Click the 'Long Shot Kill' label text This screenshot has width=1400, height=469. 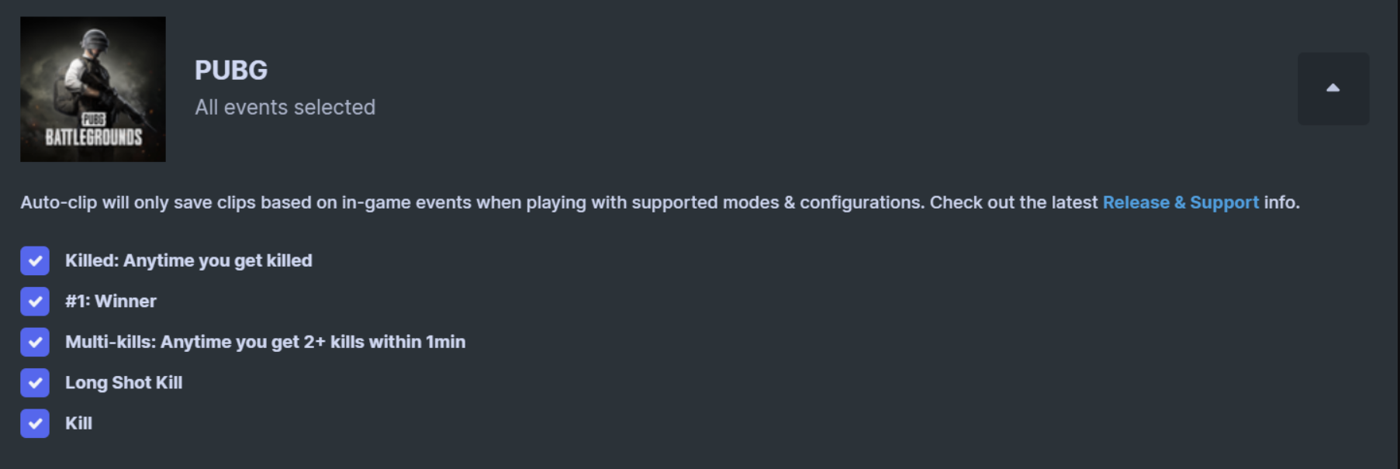(x=123, y=383)
